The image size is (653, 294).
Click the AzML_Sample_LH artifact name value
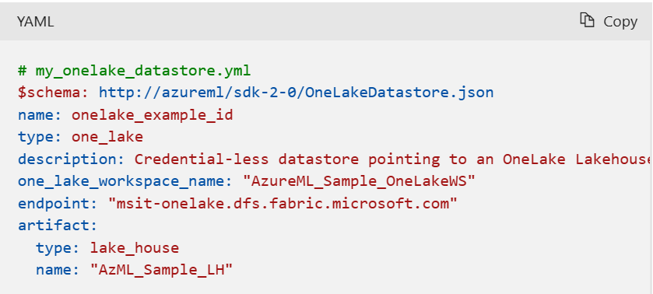(x=161, y=271)
